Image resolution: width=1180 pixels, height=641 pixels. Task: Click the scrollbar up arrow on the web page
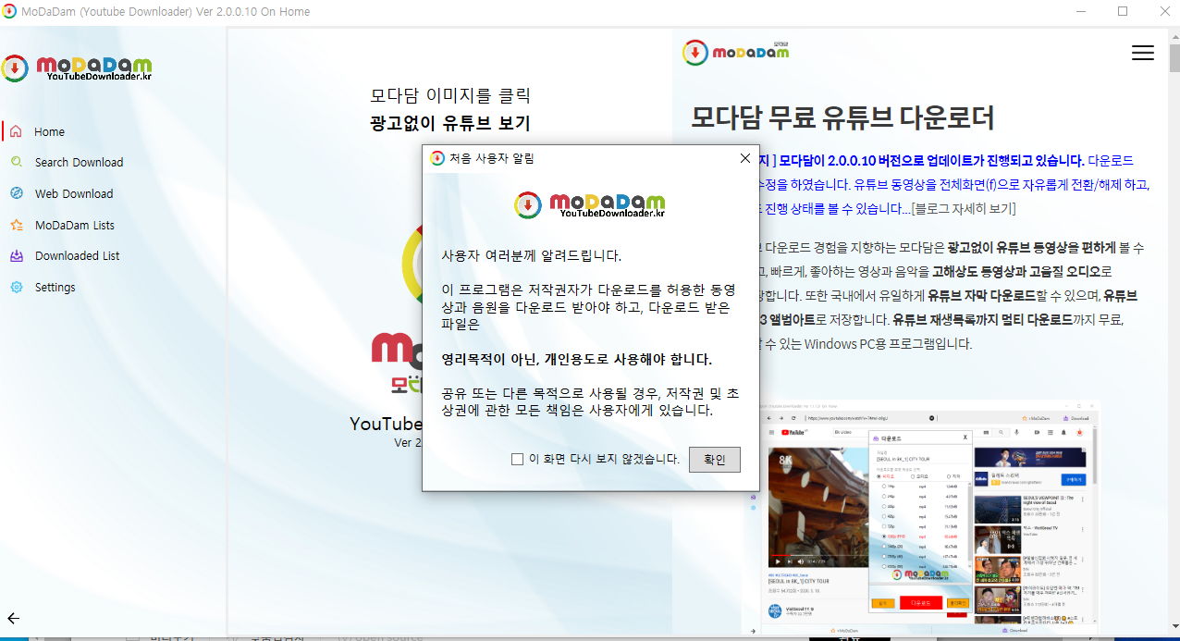pyautogui.click(x=1174, y=35)
